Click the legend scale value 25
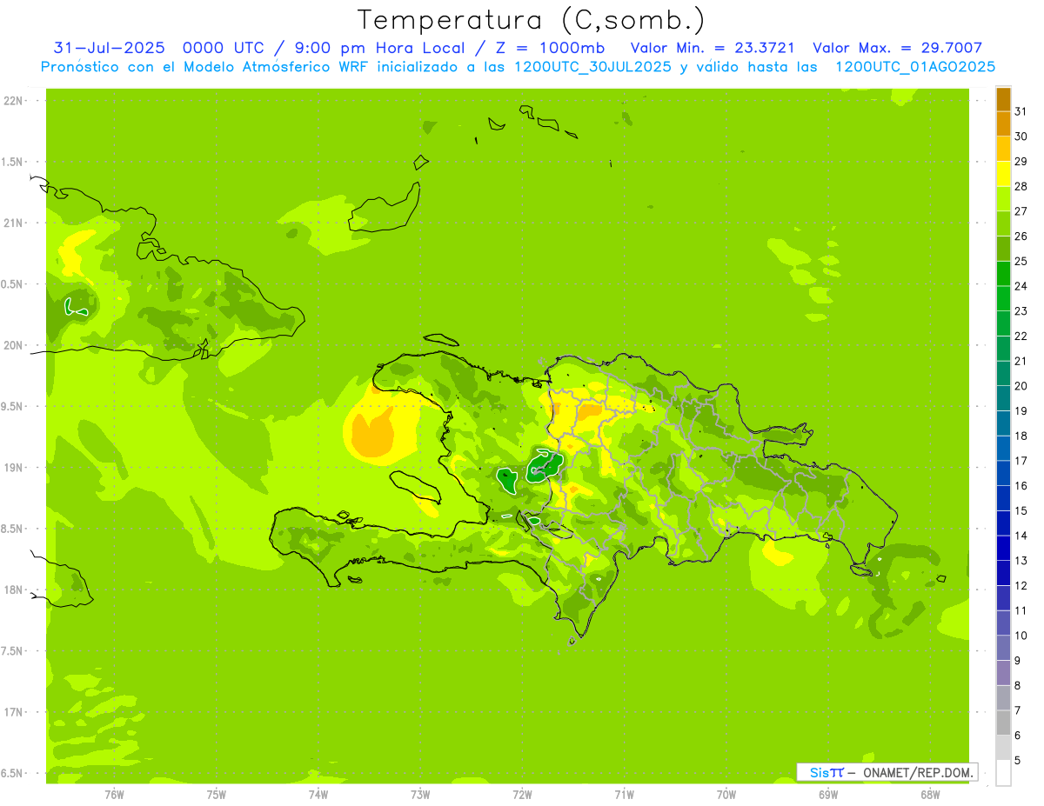 [x=1021, y=262]
